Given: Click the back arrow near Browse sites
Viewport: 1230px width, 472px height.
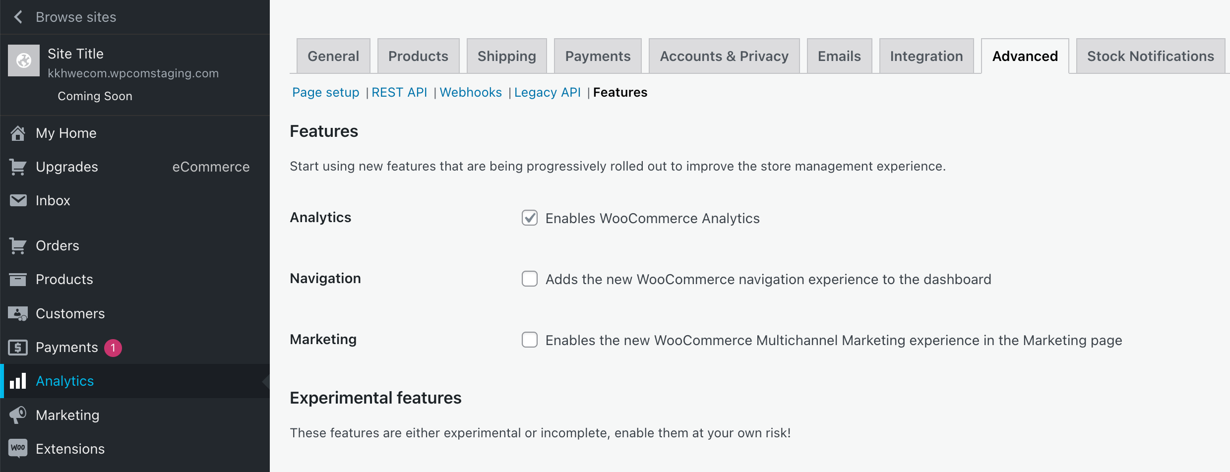Looking at the screenshot, I should coord(18,17).
